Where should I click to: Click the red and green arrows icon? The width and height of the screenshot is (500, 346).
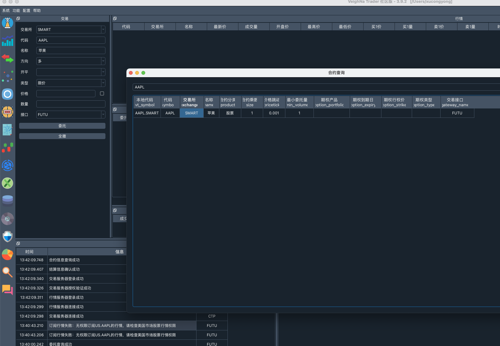pos(8,58)
